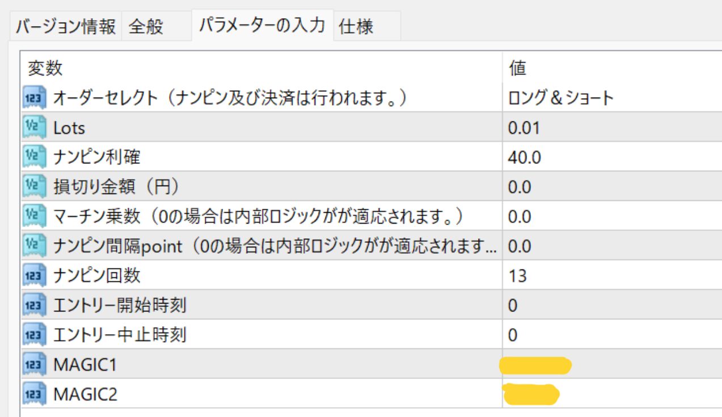This screenshot has width=722, height=417.
Task: Select the パラメーターの入力 tab
Action: [x=261, y=26]
